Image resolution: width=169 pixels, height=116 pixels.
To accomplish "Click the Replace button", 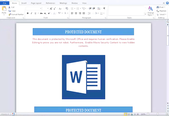I will [x=161, y=11].
